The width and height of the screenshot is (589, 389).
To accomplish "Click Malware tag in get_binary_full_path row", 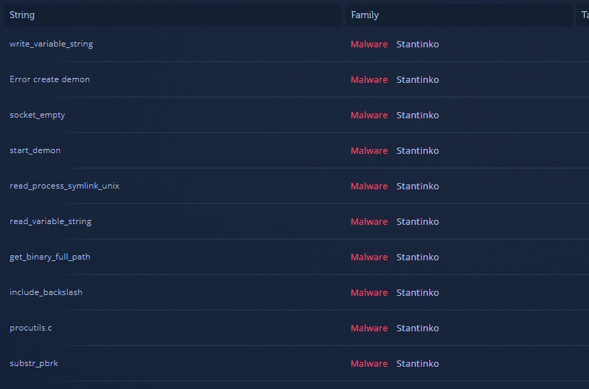I will [x=369, y=257].
